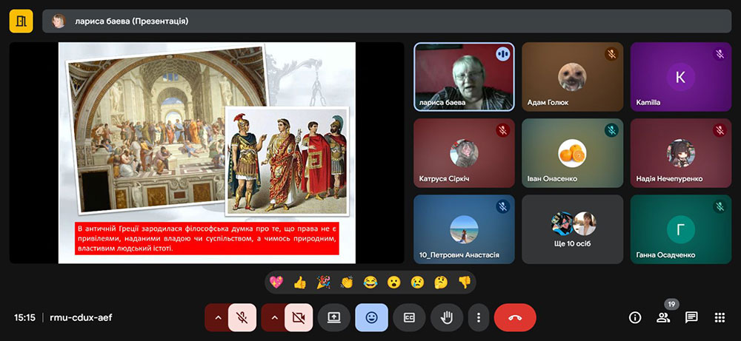
Task: Expand audio settings chevron
Action: coord(217,317)
